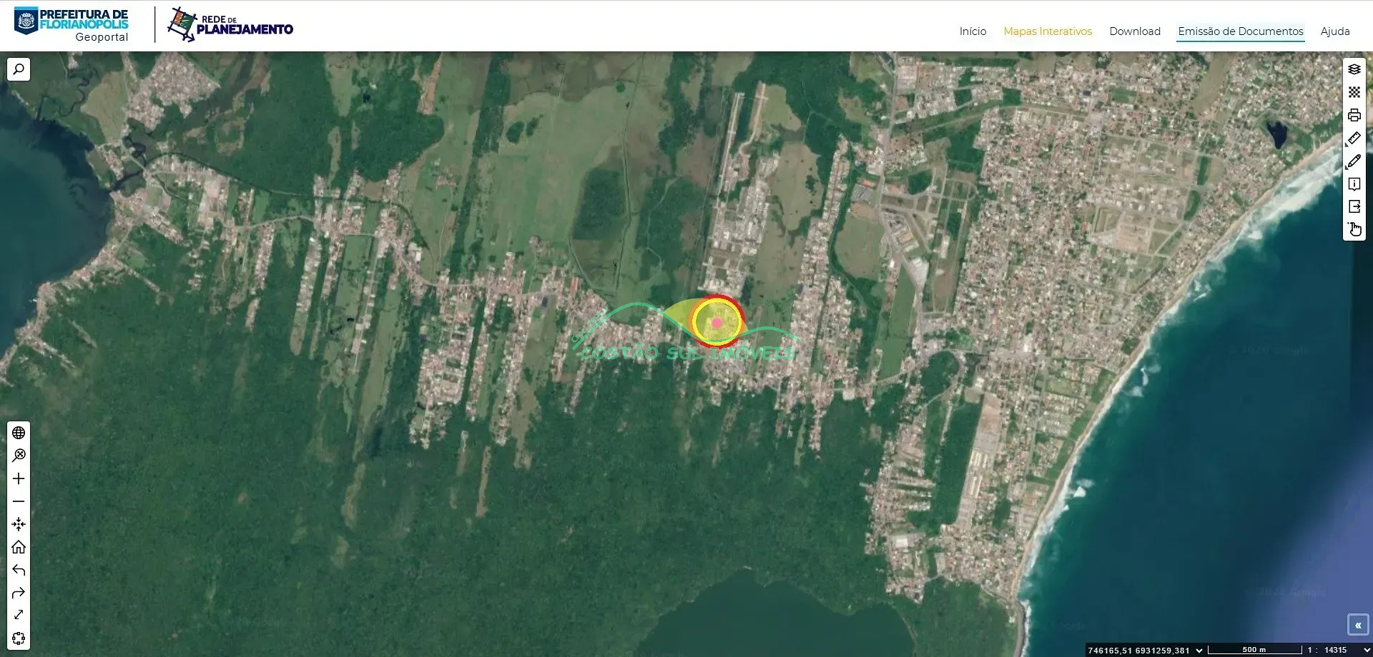Open the map search magnifier

(19, 69)
